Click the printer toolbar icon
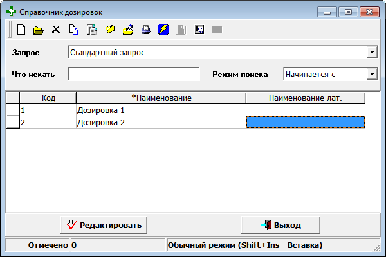The height and width of the screenshot is (257, 386). click(146, 30)
